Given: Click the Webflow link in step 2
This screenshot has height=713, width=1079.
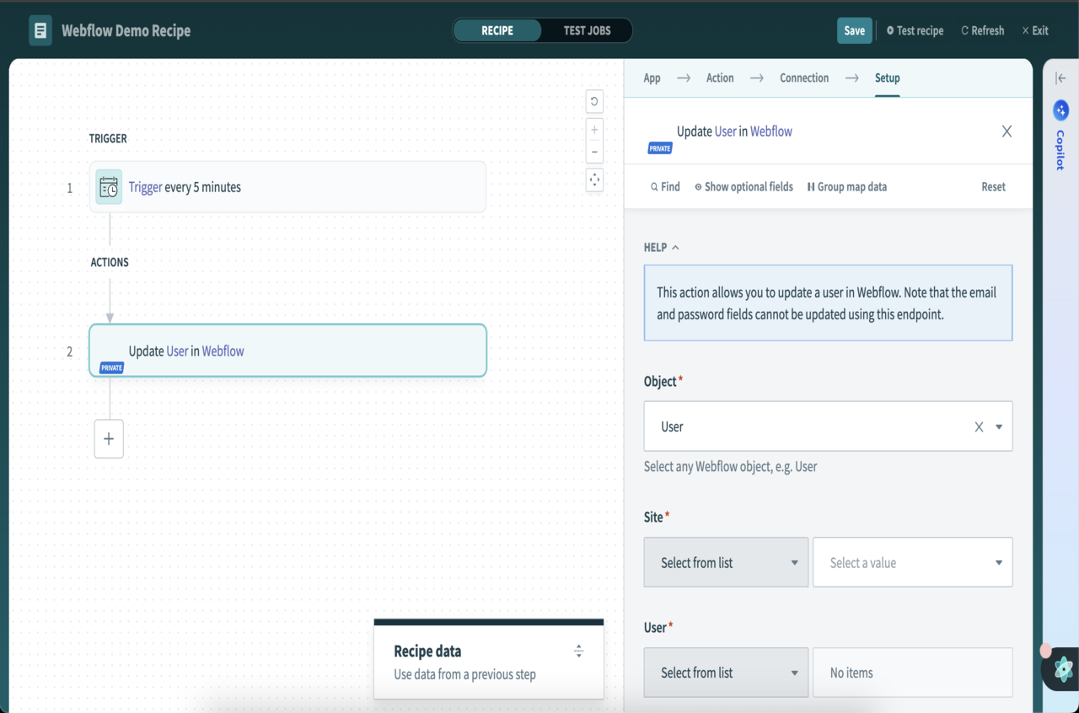Looking at the screenshot, I should [x=223, y=351].
